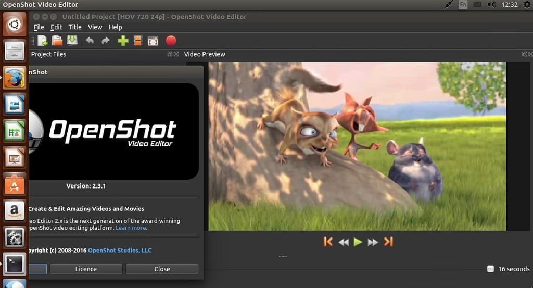Open the system gear menu
Image resolution: width=533 pixels, height=288 pixels.
click(x=527, y=5)
